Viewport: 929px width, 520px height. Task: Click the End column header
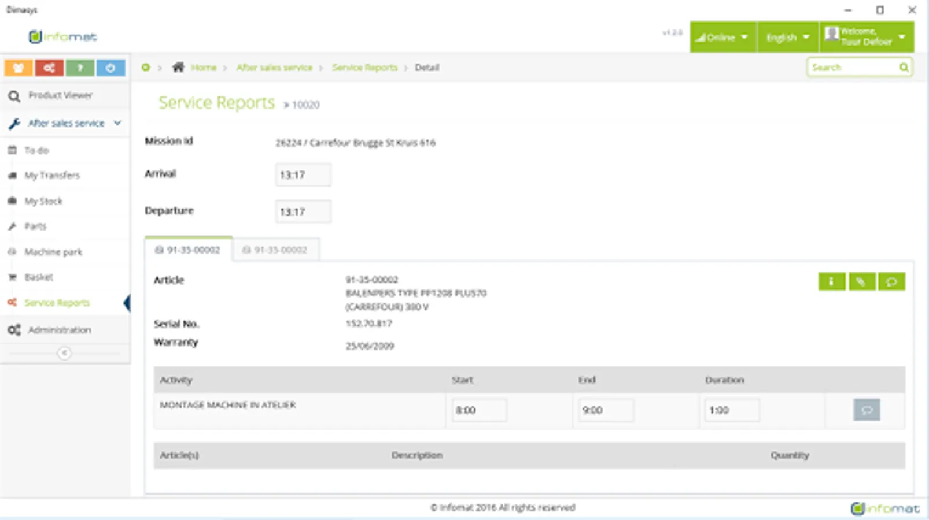(x=587, y=380)
